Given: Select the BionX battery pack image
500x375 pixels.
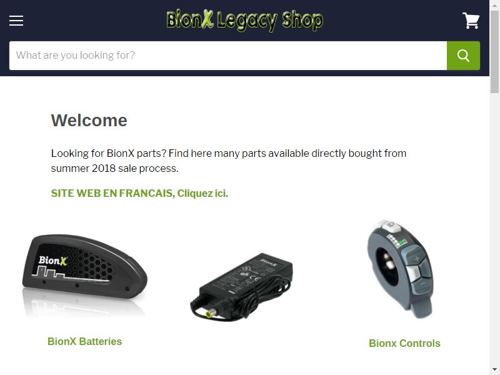Looking at the screenshot, I should 84,276.
